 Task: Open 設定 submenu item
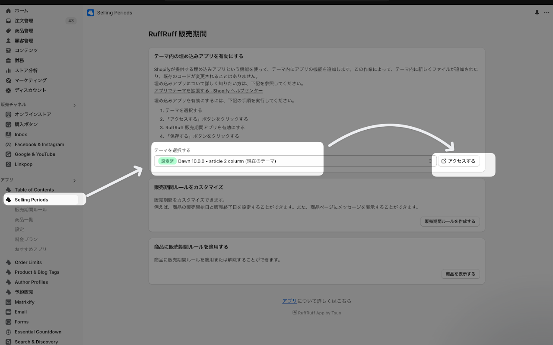tap(19, 230)
